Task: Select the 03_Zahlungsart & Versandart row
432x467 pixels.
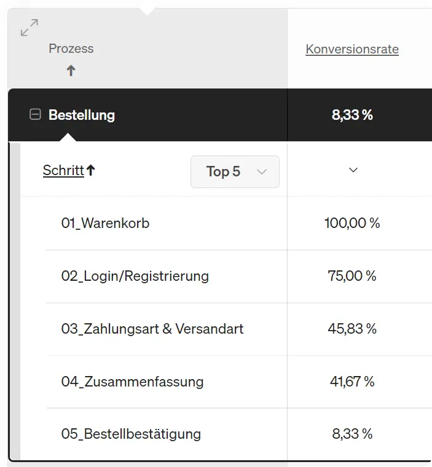Action: (152, 329)
